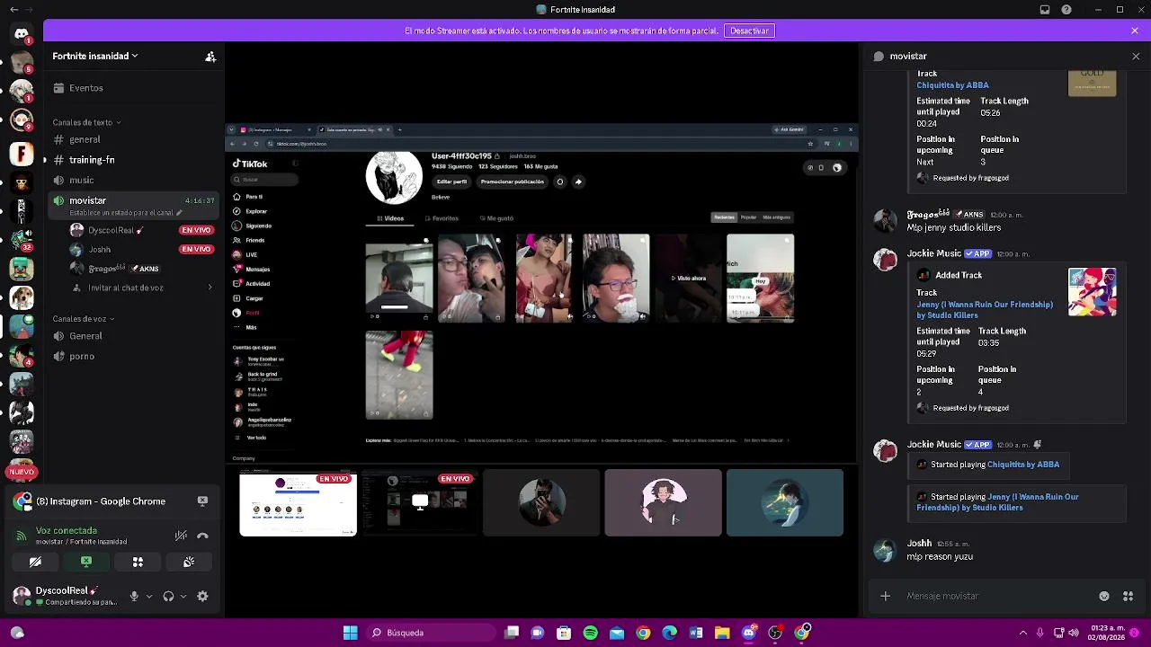Open File Explorer from the taskbar
The height and width of the screenshot is (647, 1151).
722,633
